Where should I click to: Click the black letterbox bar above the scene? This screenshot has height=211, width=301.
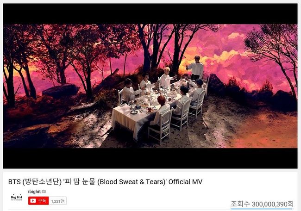tap(150, 13)
